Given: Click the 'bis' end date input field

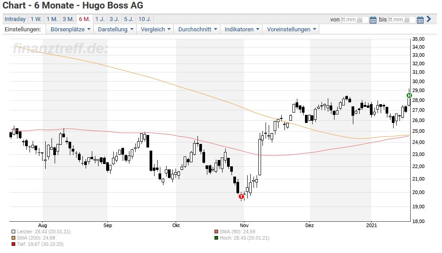Looking at the screenshot, I should pos(402,20).
